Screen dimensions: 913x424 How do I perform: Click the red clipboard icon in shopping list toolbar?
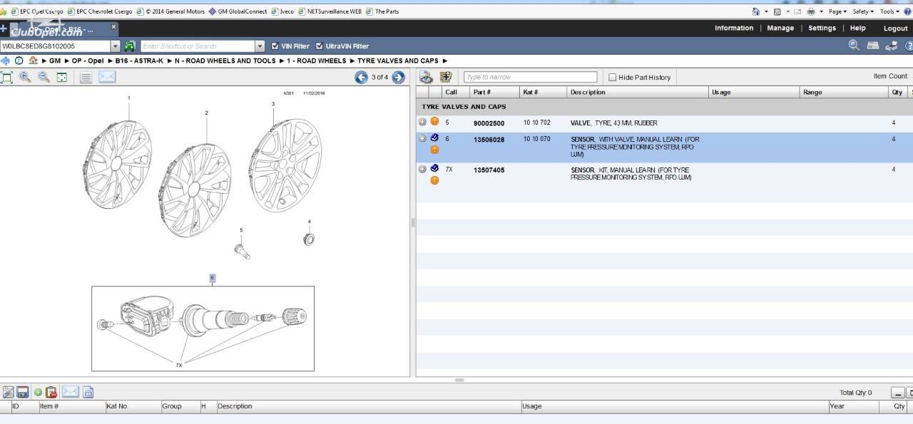point(51,392)
